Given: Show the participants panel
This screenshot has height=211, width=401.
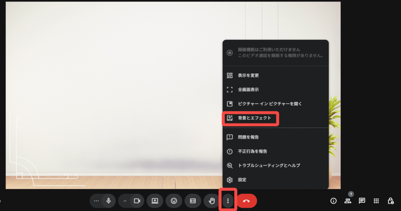Looking at the screenshot, I should [348, 201].
